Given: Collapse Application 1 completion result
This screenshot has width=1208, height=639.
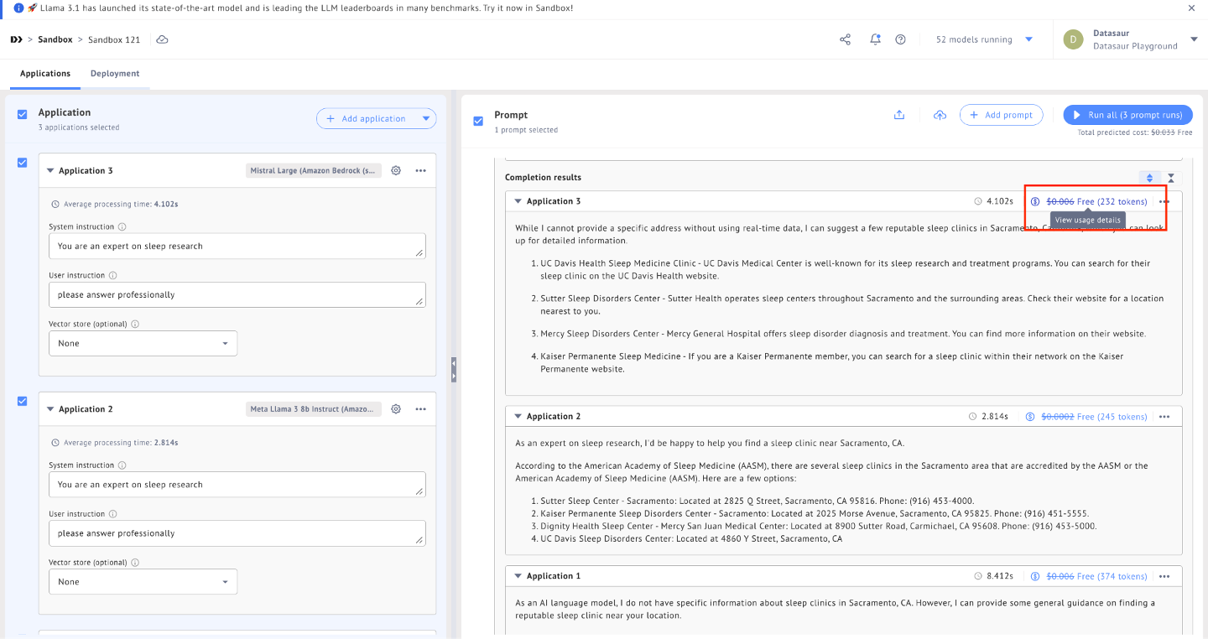Looking at the screenshot, I should 518,576.
